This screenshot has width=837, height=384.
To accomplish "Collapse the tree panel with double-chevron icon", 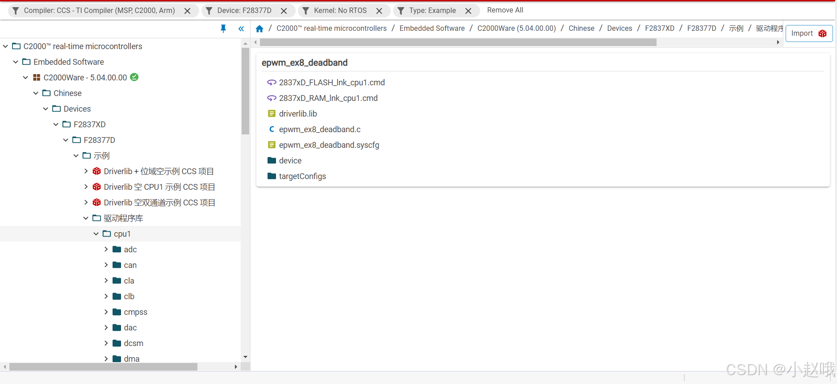I will pyautogui.click(x=241, y=29).
